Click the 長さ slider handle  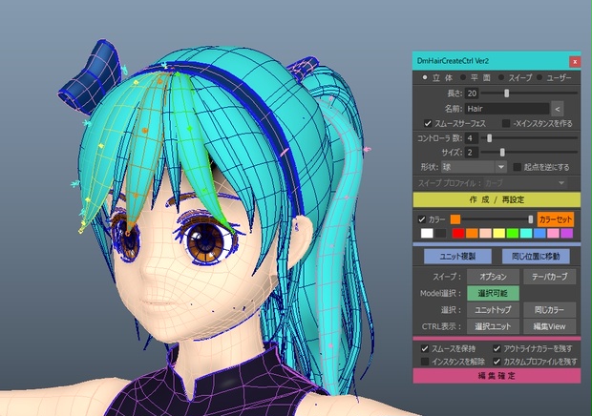pyautogui.click(x=507, y=94)
